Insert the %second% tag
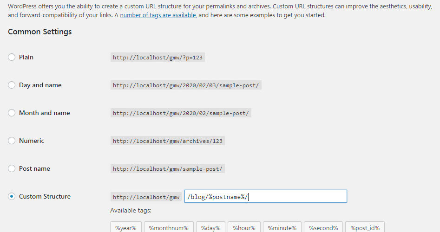Screen dimensions: 440x232 [323, 227]
